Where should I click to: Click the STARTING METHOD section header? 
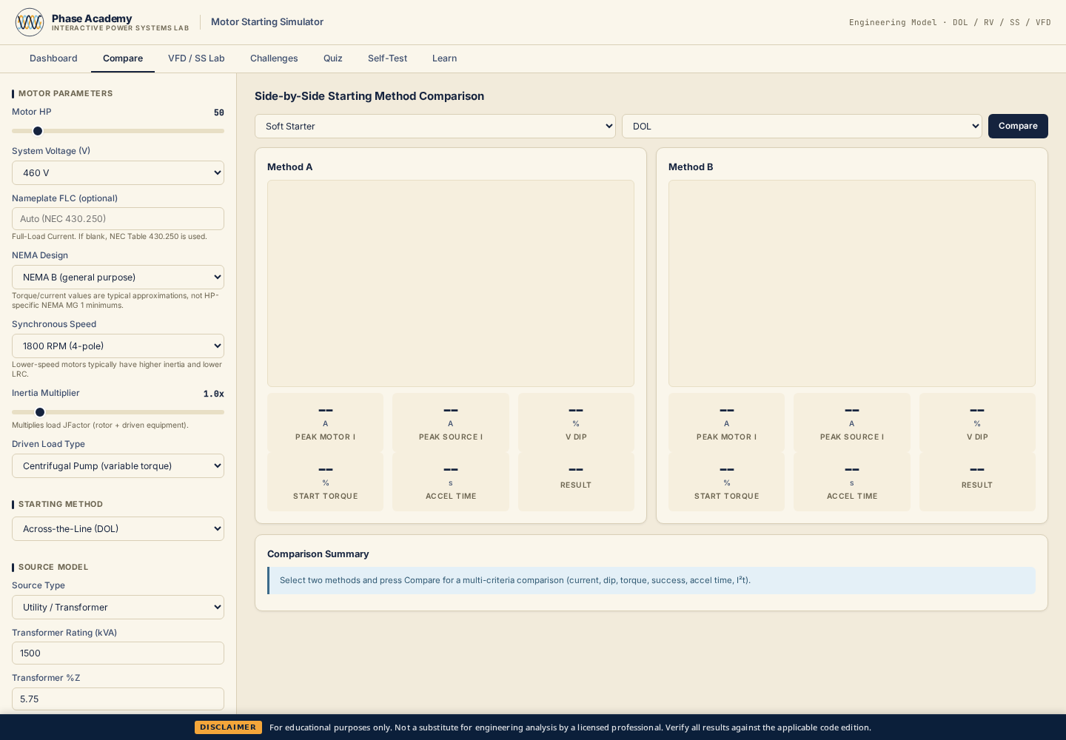pos(61,505)
